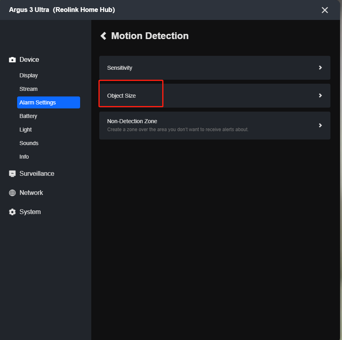Expand the Sensitivity row chevron
Screen dimensions: 342x340
[x=320, y=68]
